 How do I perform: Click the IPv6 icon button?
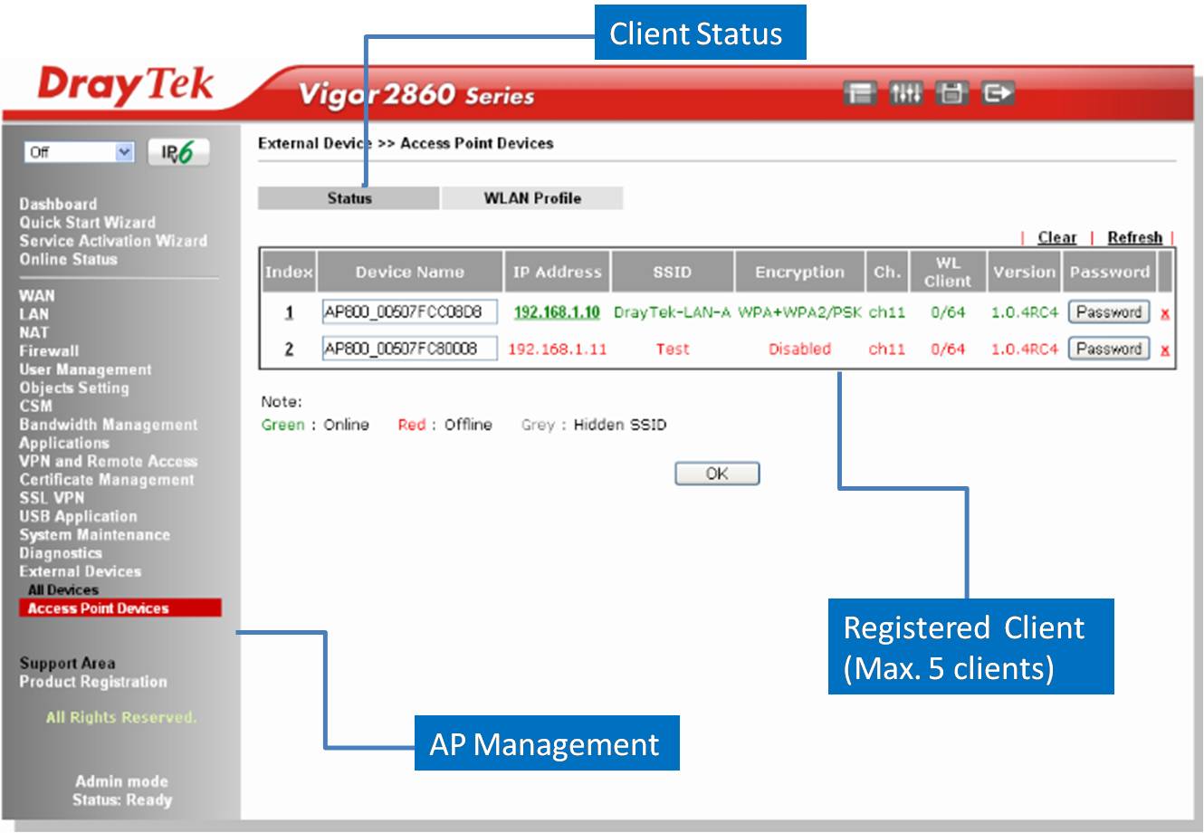pos(178,152)
